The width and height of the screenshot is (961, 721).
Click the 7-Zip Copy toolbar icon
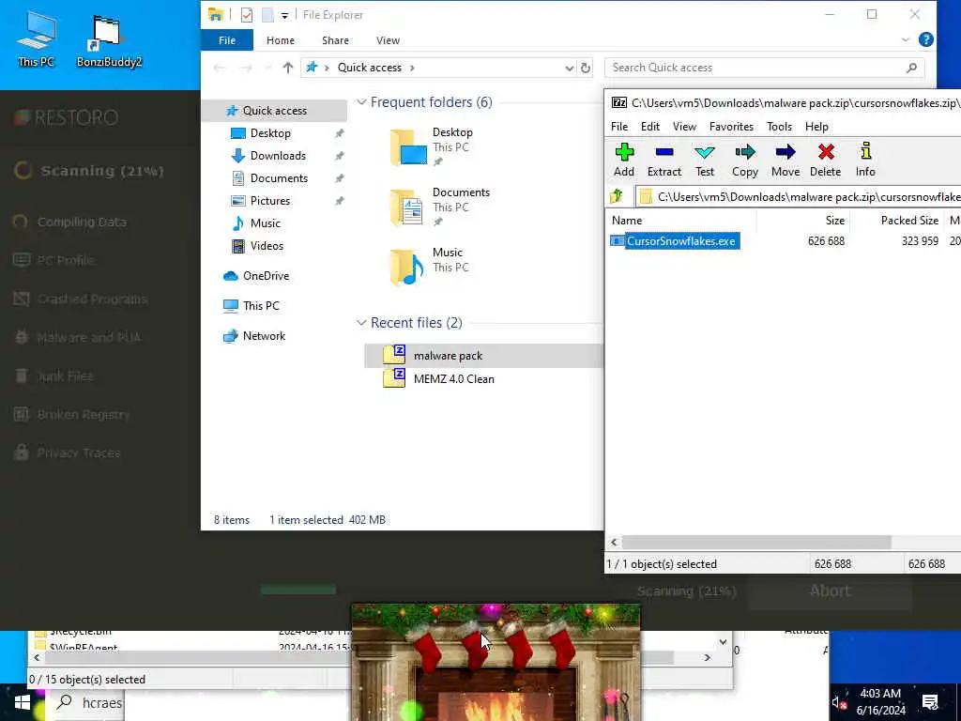(744, 160)
